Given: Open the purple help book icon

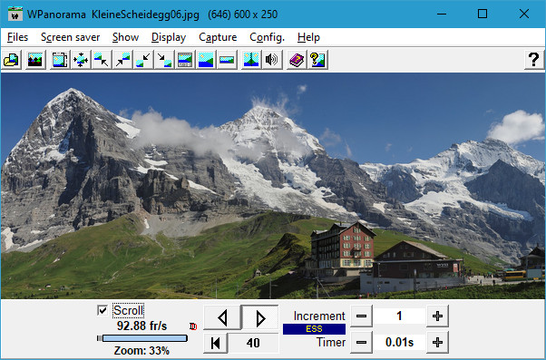Looking at the screenshot, I should coord(297,60).
